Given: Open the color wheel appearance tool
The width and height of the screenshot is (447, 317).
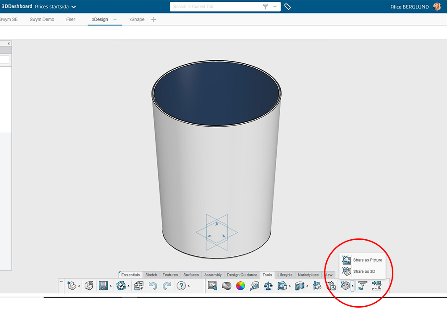Looking at the screenshot, I should [240, 286].
